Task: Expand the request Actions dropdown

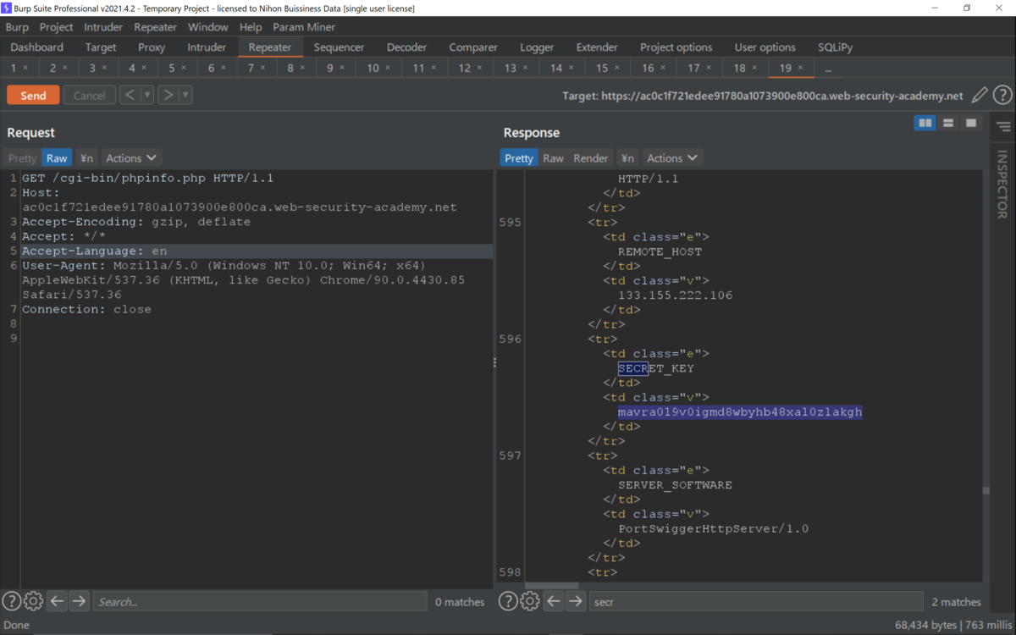Action: tap(131, 157)
